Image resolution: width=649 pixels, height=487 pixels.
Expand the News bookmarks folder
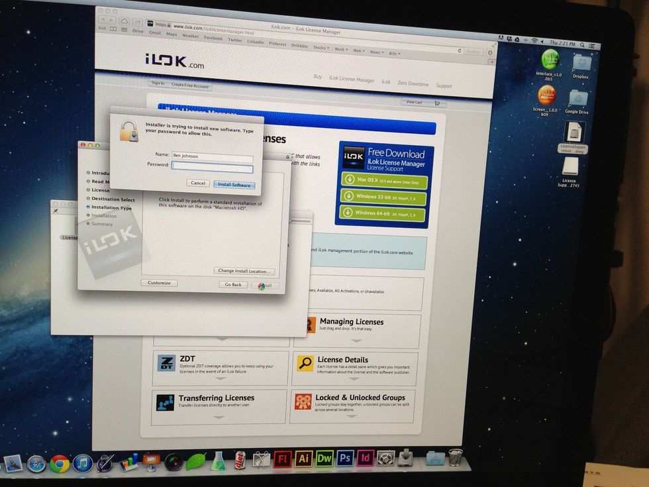[x=377, y=52]
